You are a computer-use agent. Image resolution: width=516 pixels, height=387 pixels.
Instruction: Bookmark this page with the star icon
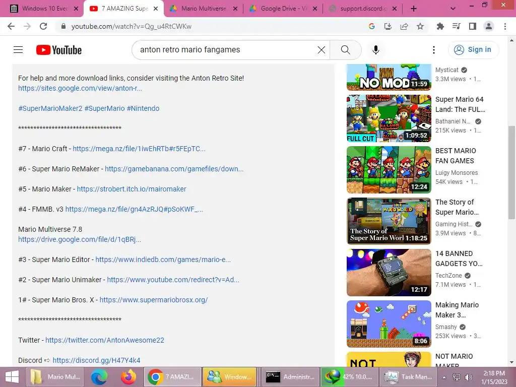(x=420, y=26)
